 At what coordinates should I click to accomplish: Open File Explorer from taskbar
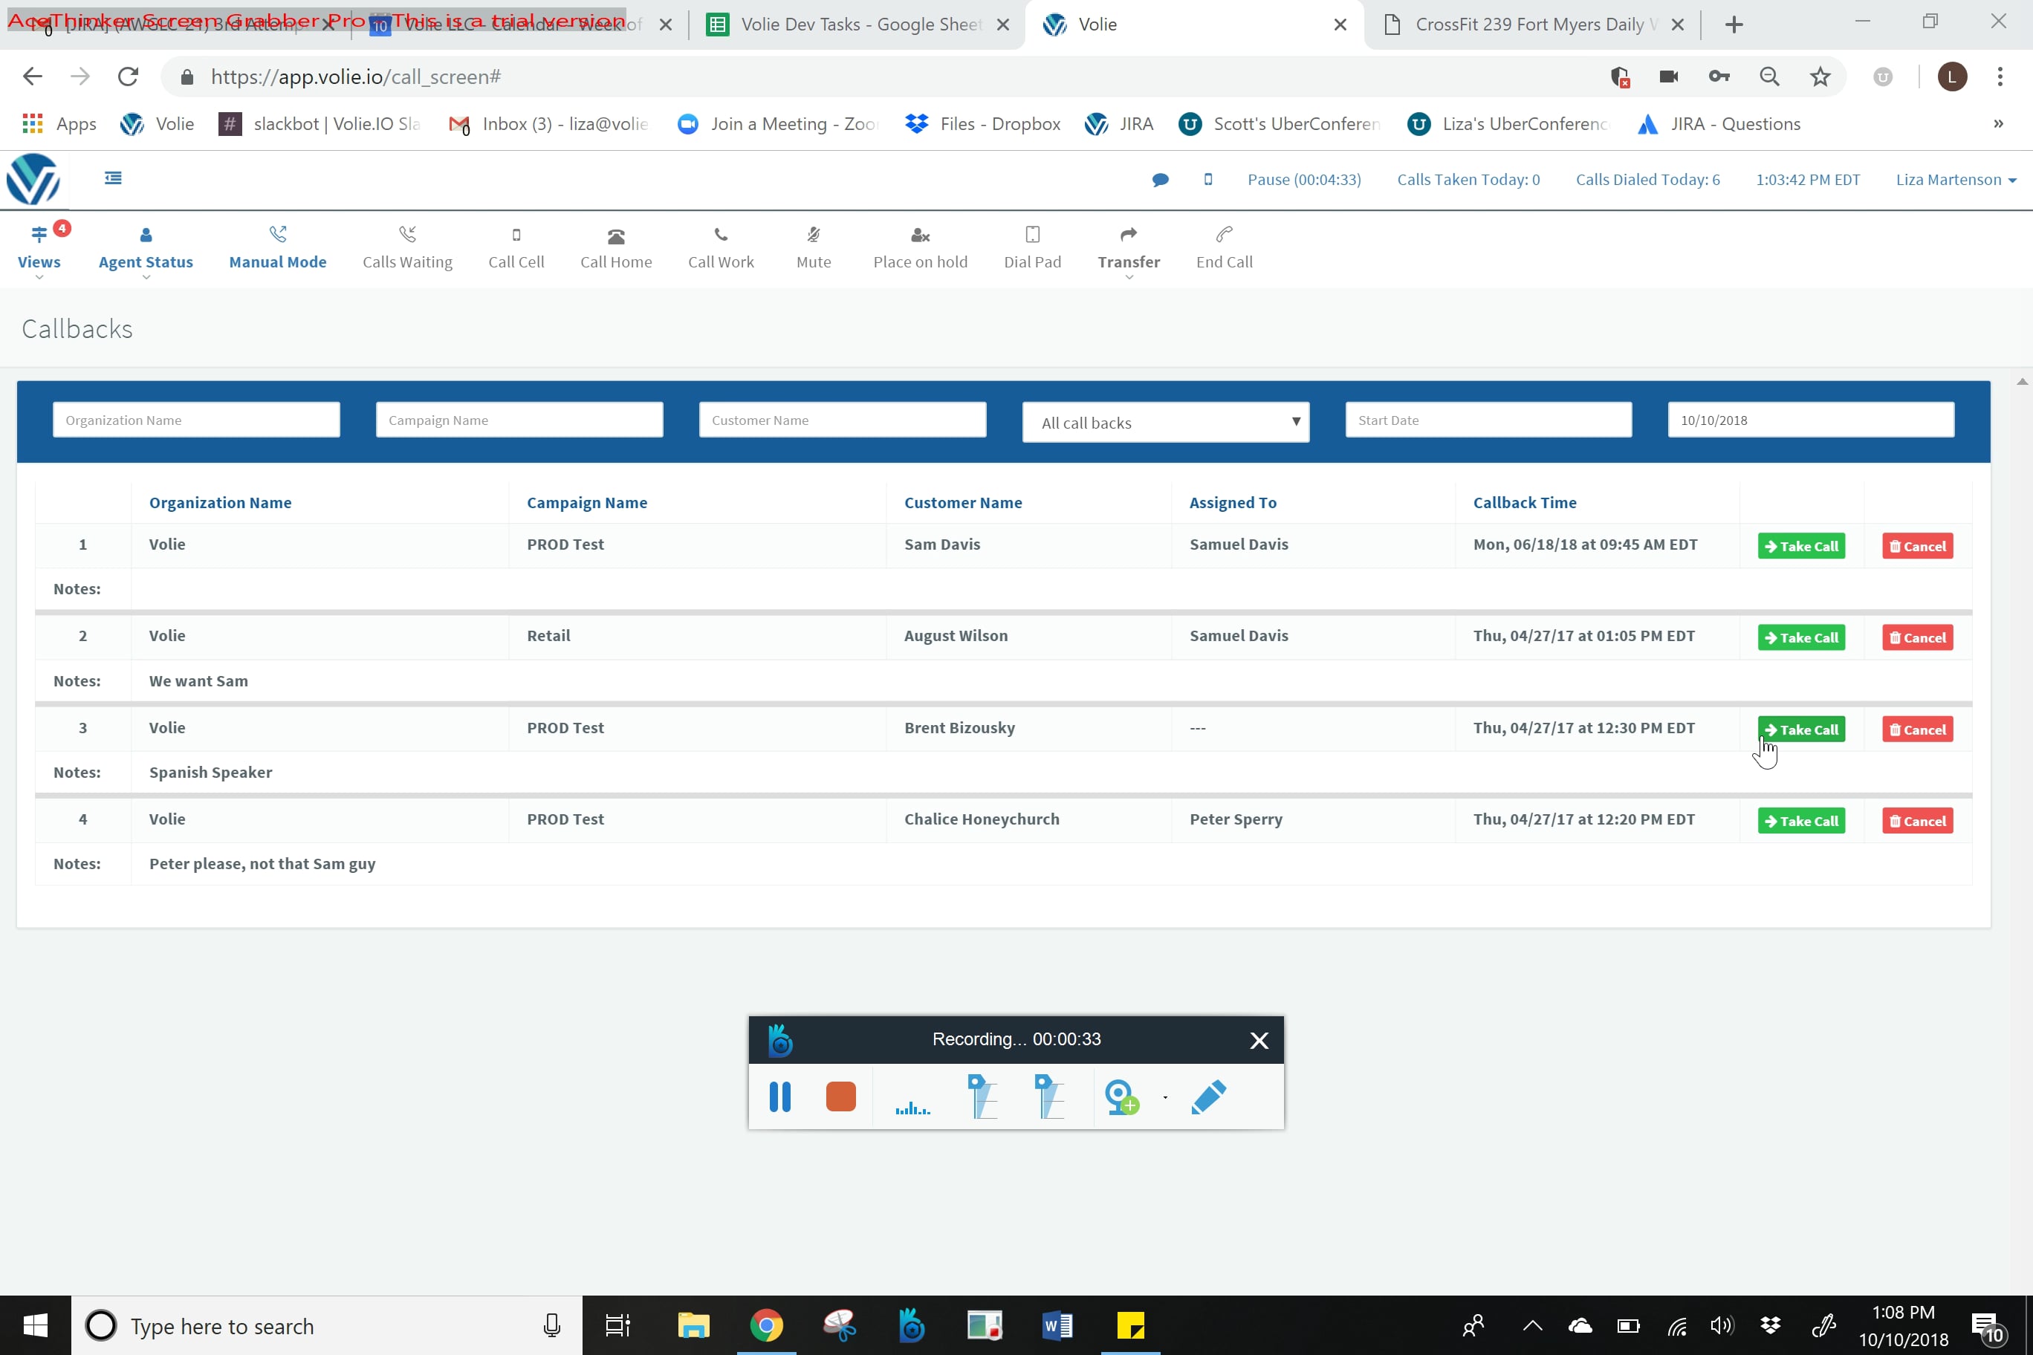tap(693, 1325)
